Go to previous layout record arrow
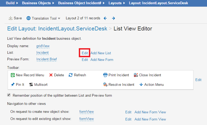The image size is (207, 125). click(x=105, y=18)
